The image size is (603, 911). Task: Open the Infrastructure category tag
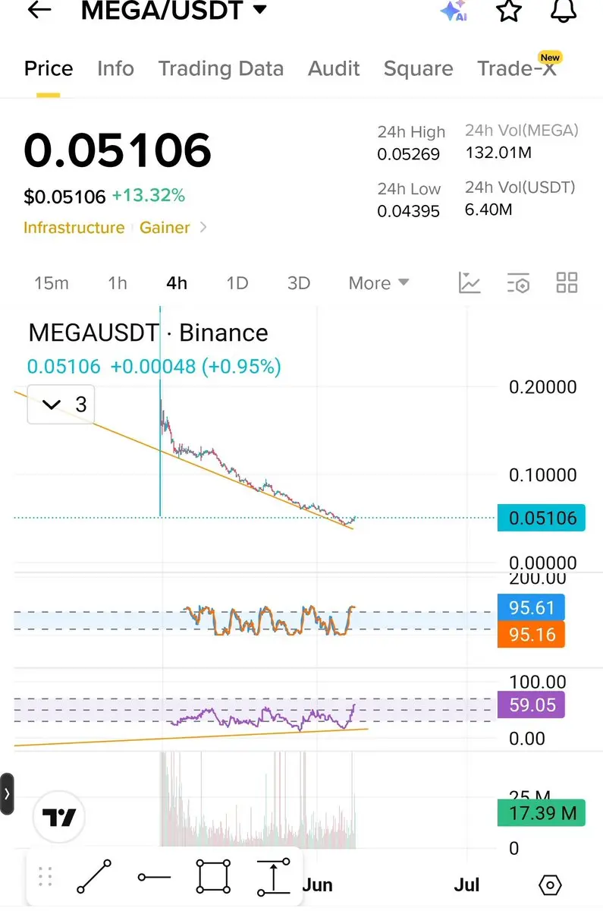pyautogui.click(x=74, y=228)
